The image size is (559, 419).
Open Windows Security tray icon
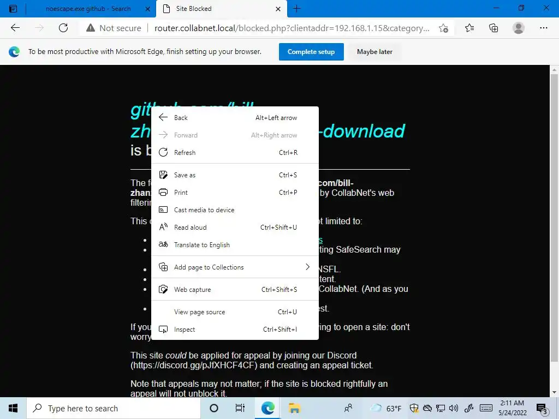pos(414,408)
